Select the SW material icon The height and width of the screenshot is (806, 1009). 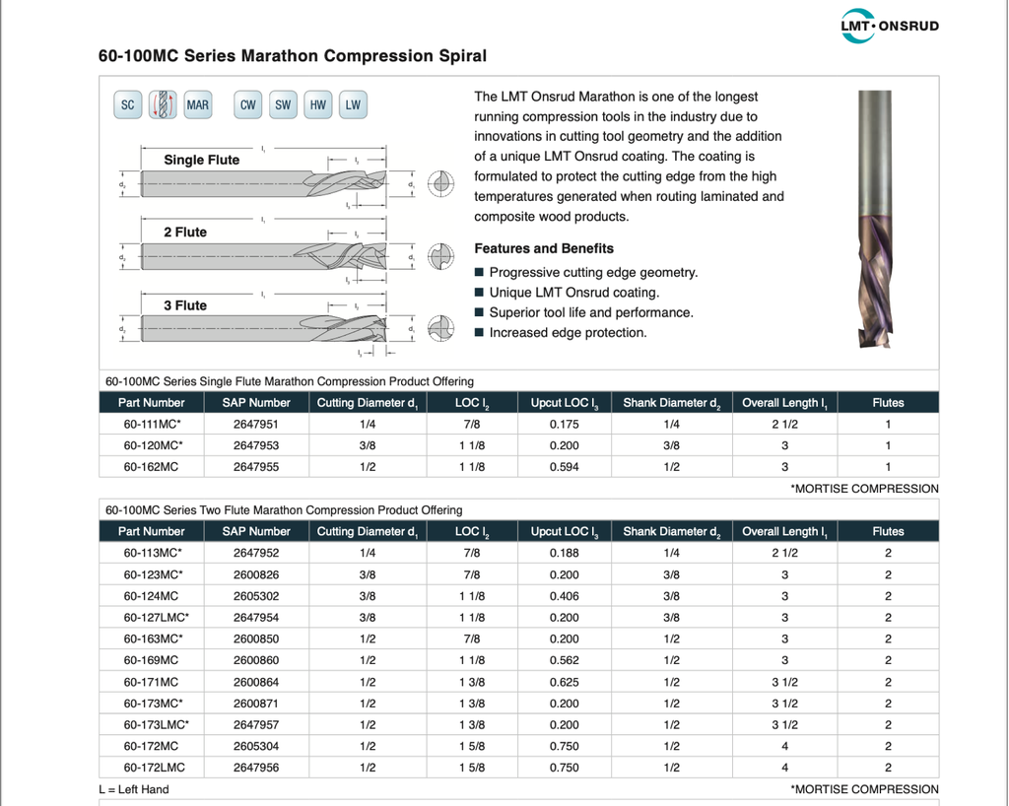tap(283, 105)
